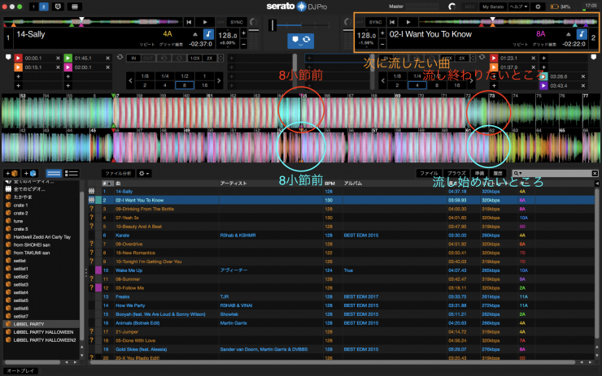This screenshot has height=376, width=602.
Task: Open the History (履歴) panel tab
Action: (498, 173)
